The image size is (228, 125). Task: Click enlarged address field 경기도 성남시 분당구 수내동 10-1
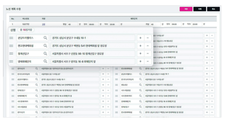click(93, 38)
